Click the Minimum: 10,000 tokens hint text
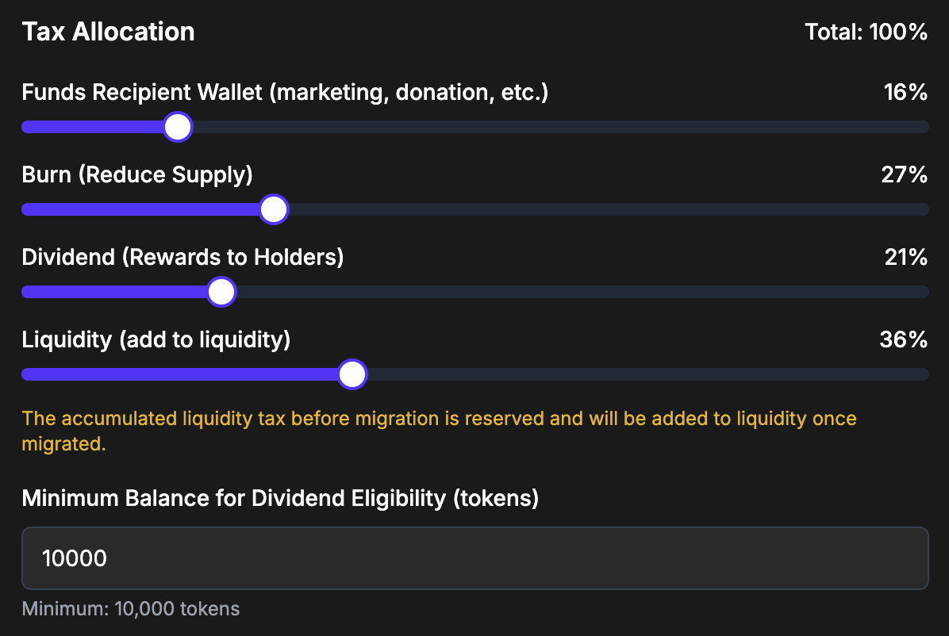949x636 pixels. coord(131,609)
